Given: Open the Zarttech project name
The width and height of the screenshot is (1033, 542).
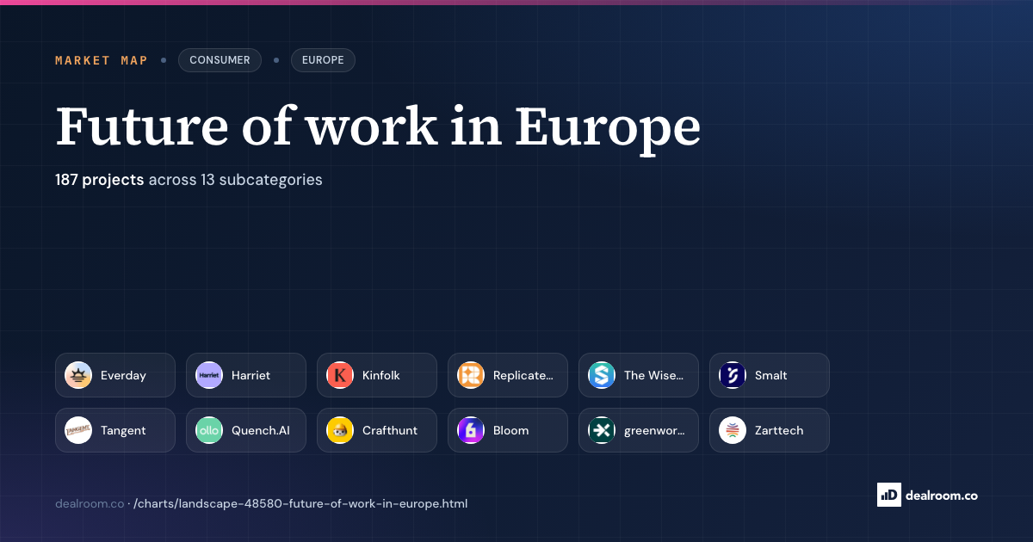Looking at the screenshot, I should coord(779,430).
